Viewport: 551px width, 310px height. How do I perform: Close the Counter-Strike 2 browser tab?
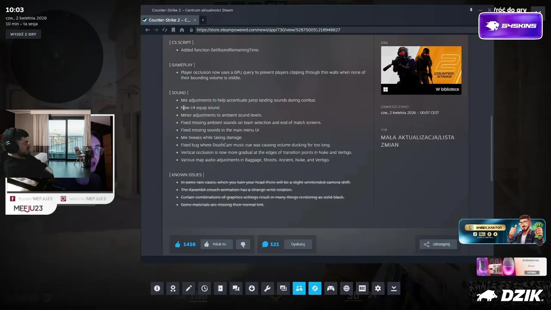tap(195, 20)
